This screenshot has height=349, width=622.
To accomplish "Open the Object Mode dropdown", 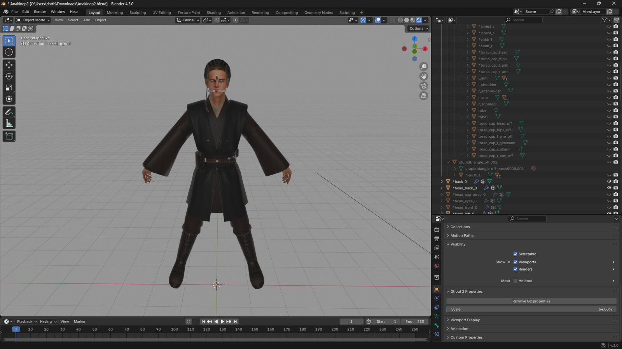I will (33, 20).
